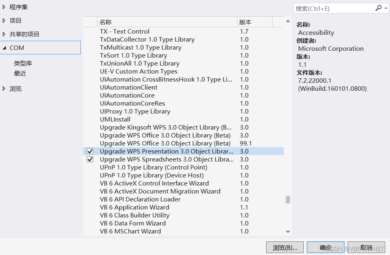Uncheck Upgrade WPS Spreadsheets 3.0 Object Library
This screenshot has width=390, height=255.
pyautogui.click(x=90, y=159)
